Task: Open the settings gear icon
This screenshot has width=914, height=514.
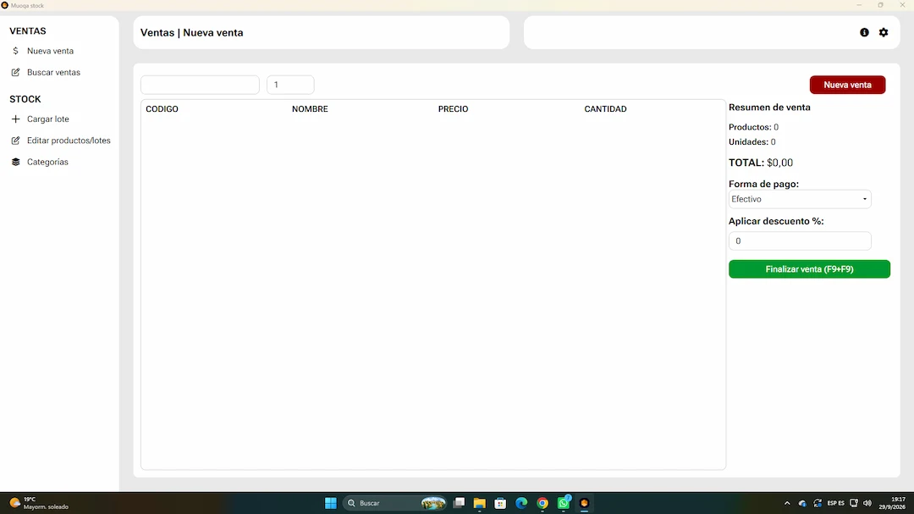Action: click(884, 33)
